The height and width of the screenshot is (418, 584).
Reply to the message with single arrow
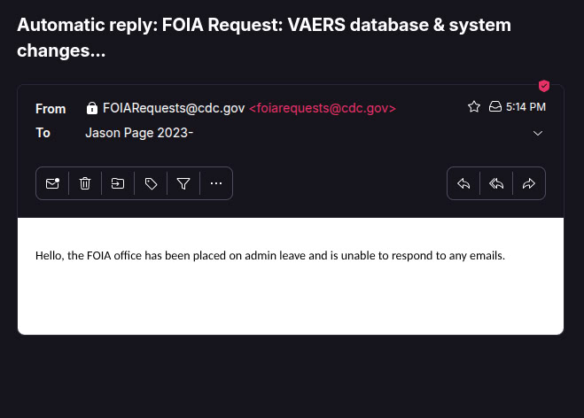pyautogui.click(x=463, y=183)
